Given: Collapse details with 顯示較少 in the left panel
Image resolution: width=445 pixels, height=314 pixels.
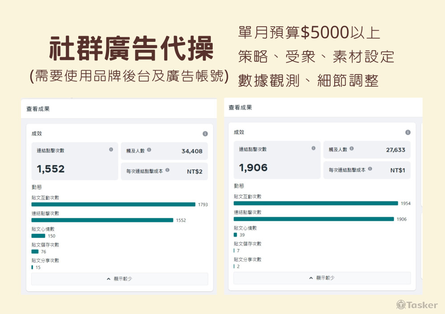Looking at the screenshot, I should tap(119, 279).
